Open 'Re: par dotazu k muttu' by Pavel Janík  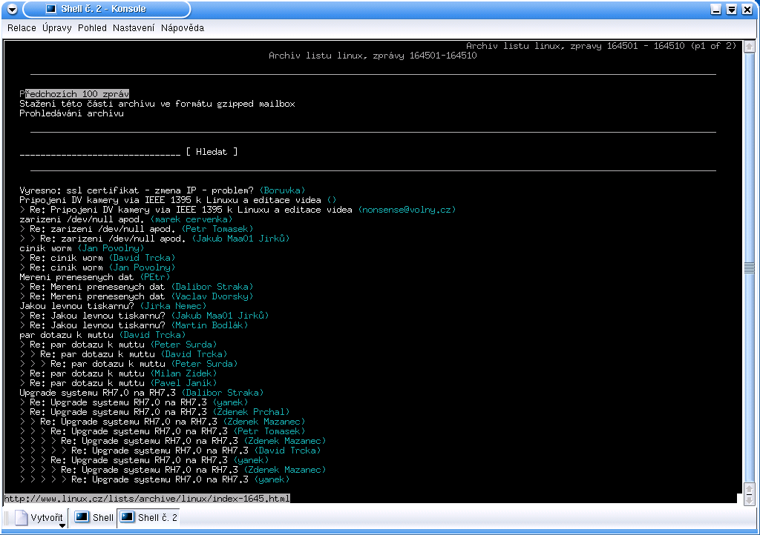pos(88,384)
